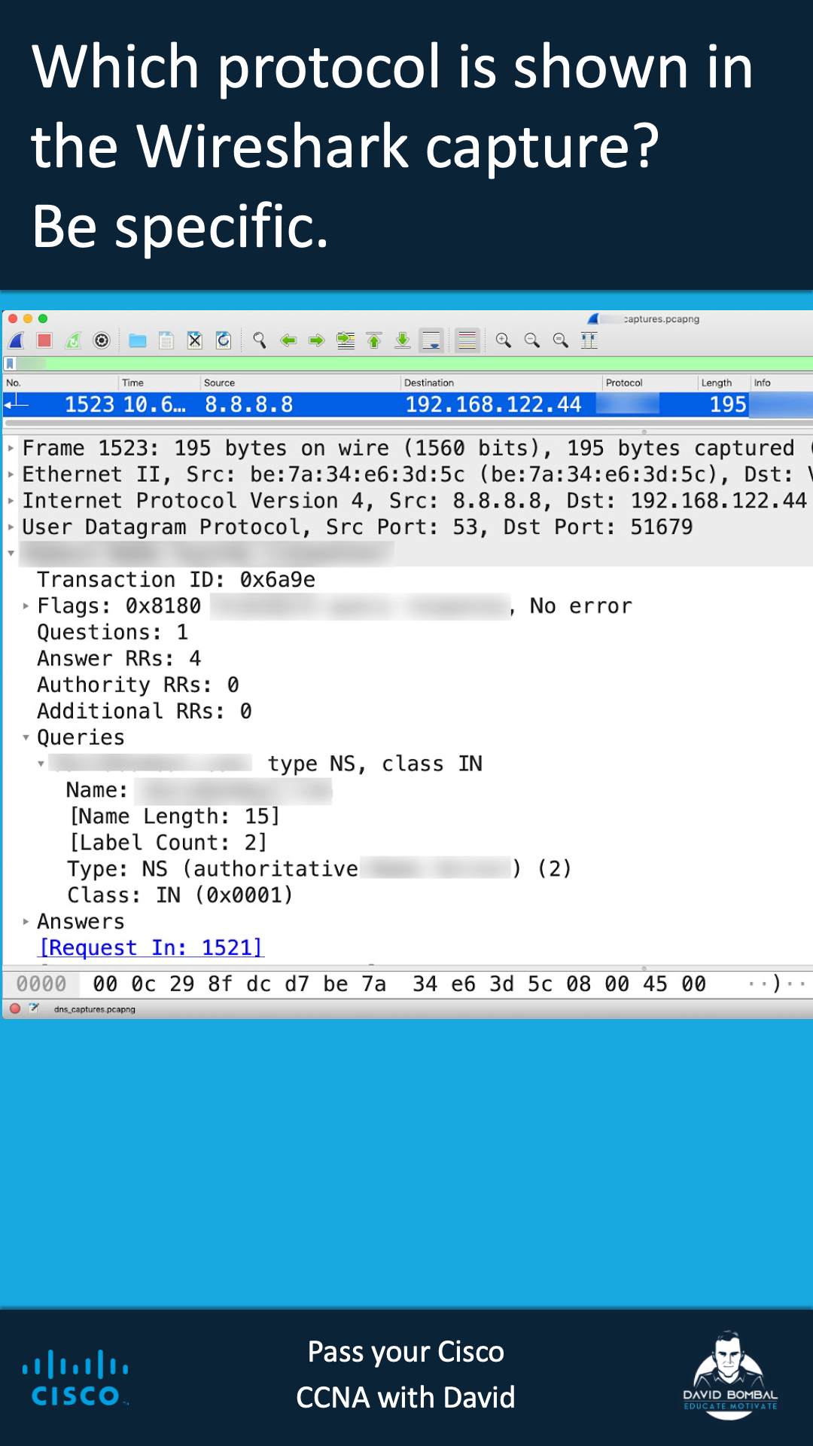Image resolution: width=813 pixels, height=1446 pixels.
Task: Sort by the Source column header
Action: [x=300, y=383]
